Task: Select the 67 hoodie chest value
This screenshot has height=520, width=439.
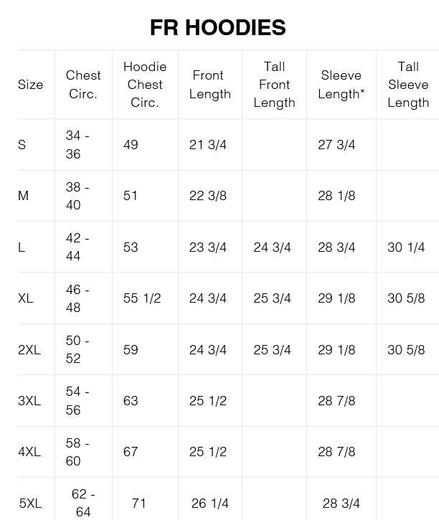Action: click(131, 452)
